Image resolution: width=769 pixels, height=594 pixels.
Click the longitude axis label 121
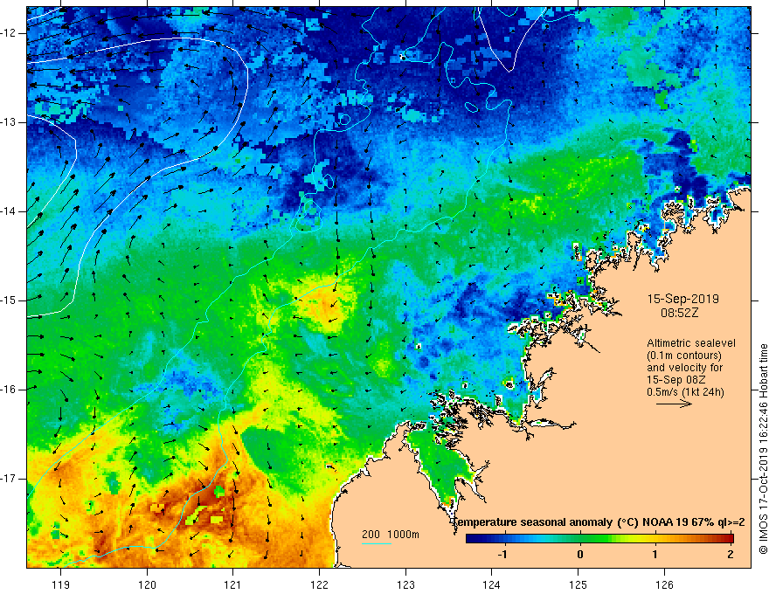[233, 584]
